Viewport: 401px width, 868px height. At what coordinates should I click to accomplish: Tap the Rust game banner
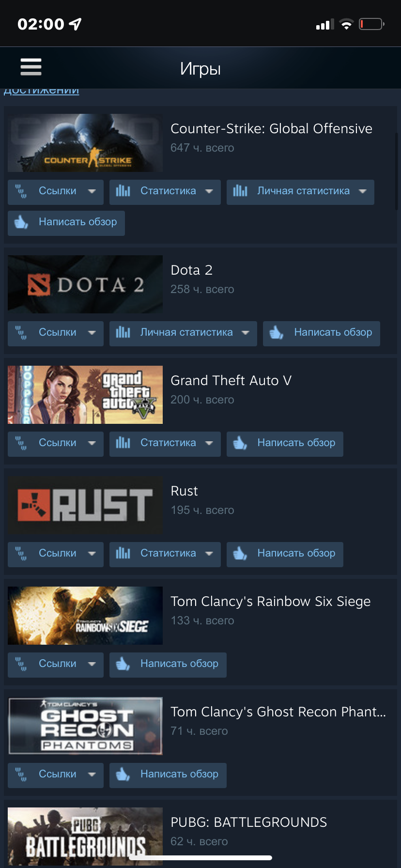85,505
